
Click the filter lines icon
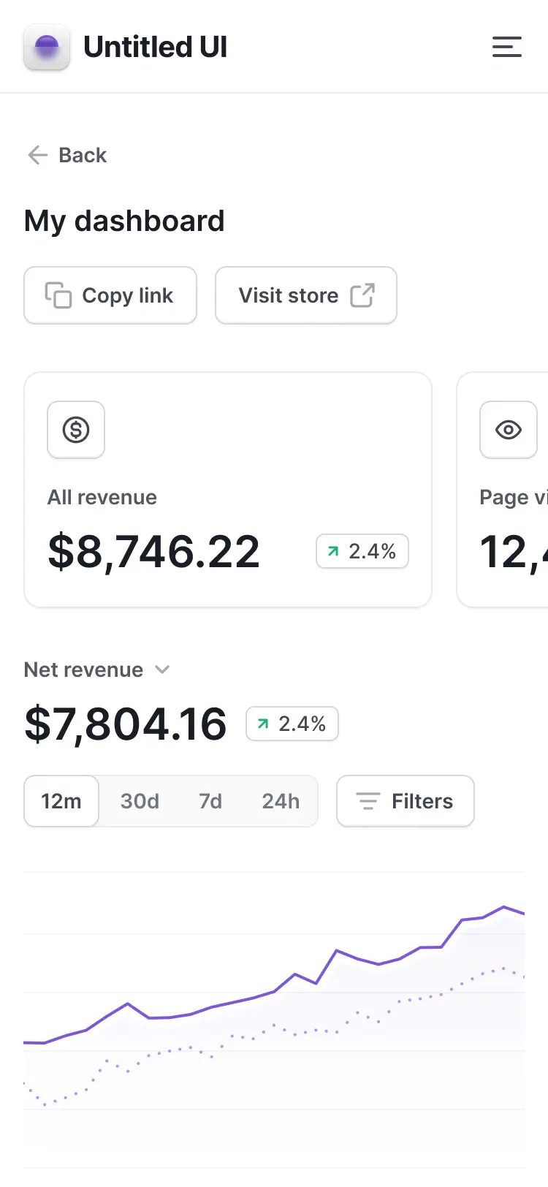(x=368, y=801)
